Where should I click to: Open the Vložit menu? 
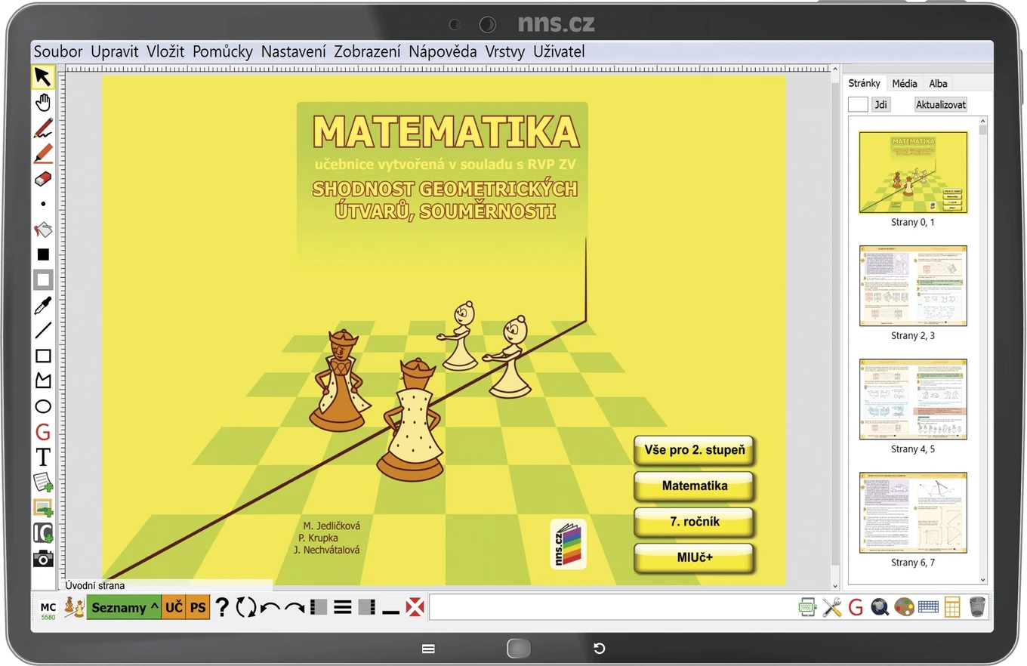tap(165, 52)
